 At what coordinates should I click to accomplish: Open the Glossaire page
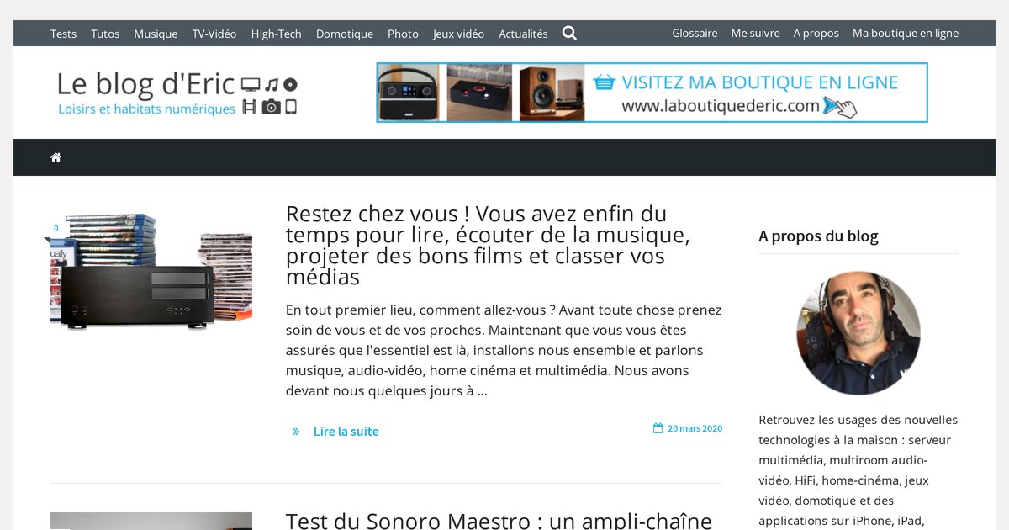(695, 34)
